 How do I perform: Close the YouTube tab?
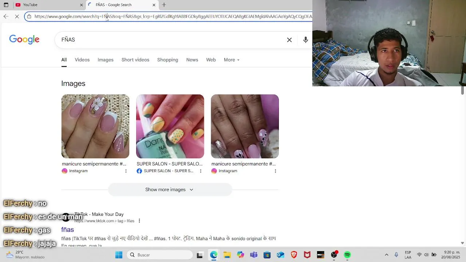pyautogui.click(x=81, y=5)
